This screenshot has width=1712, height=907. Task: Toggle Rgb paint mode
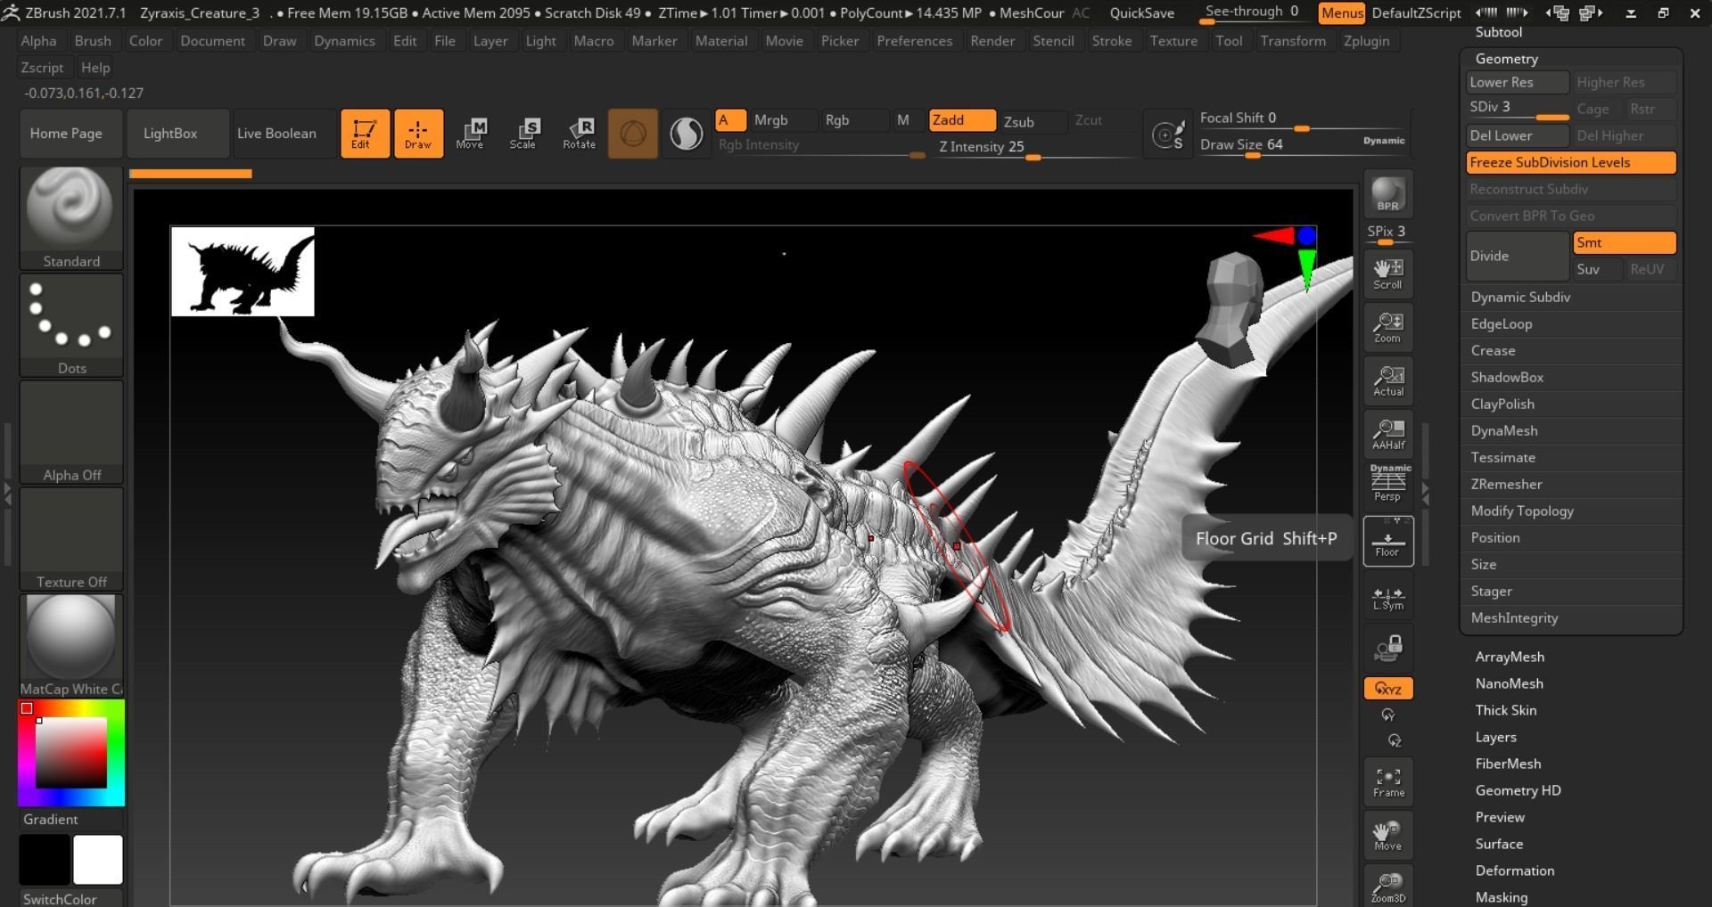(x=854, y=120)
